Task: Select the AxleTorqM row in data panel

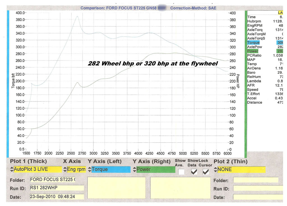Action: click(x=265, y=34)
